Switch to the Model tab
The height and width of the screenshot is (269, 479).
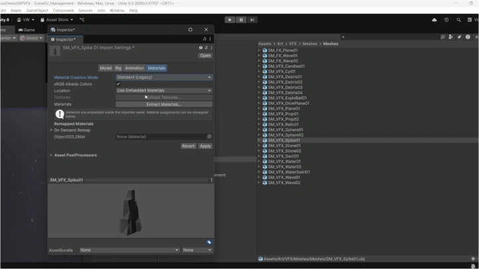tap(106, 68)
